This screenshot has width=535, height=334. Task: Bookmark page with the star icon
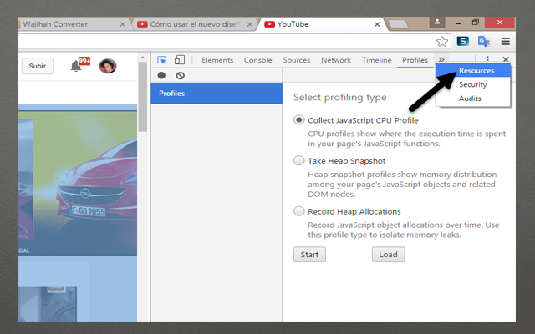[x=442, y=41]
